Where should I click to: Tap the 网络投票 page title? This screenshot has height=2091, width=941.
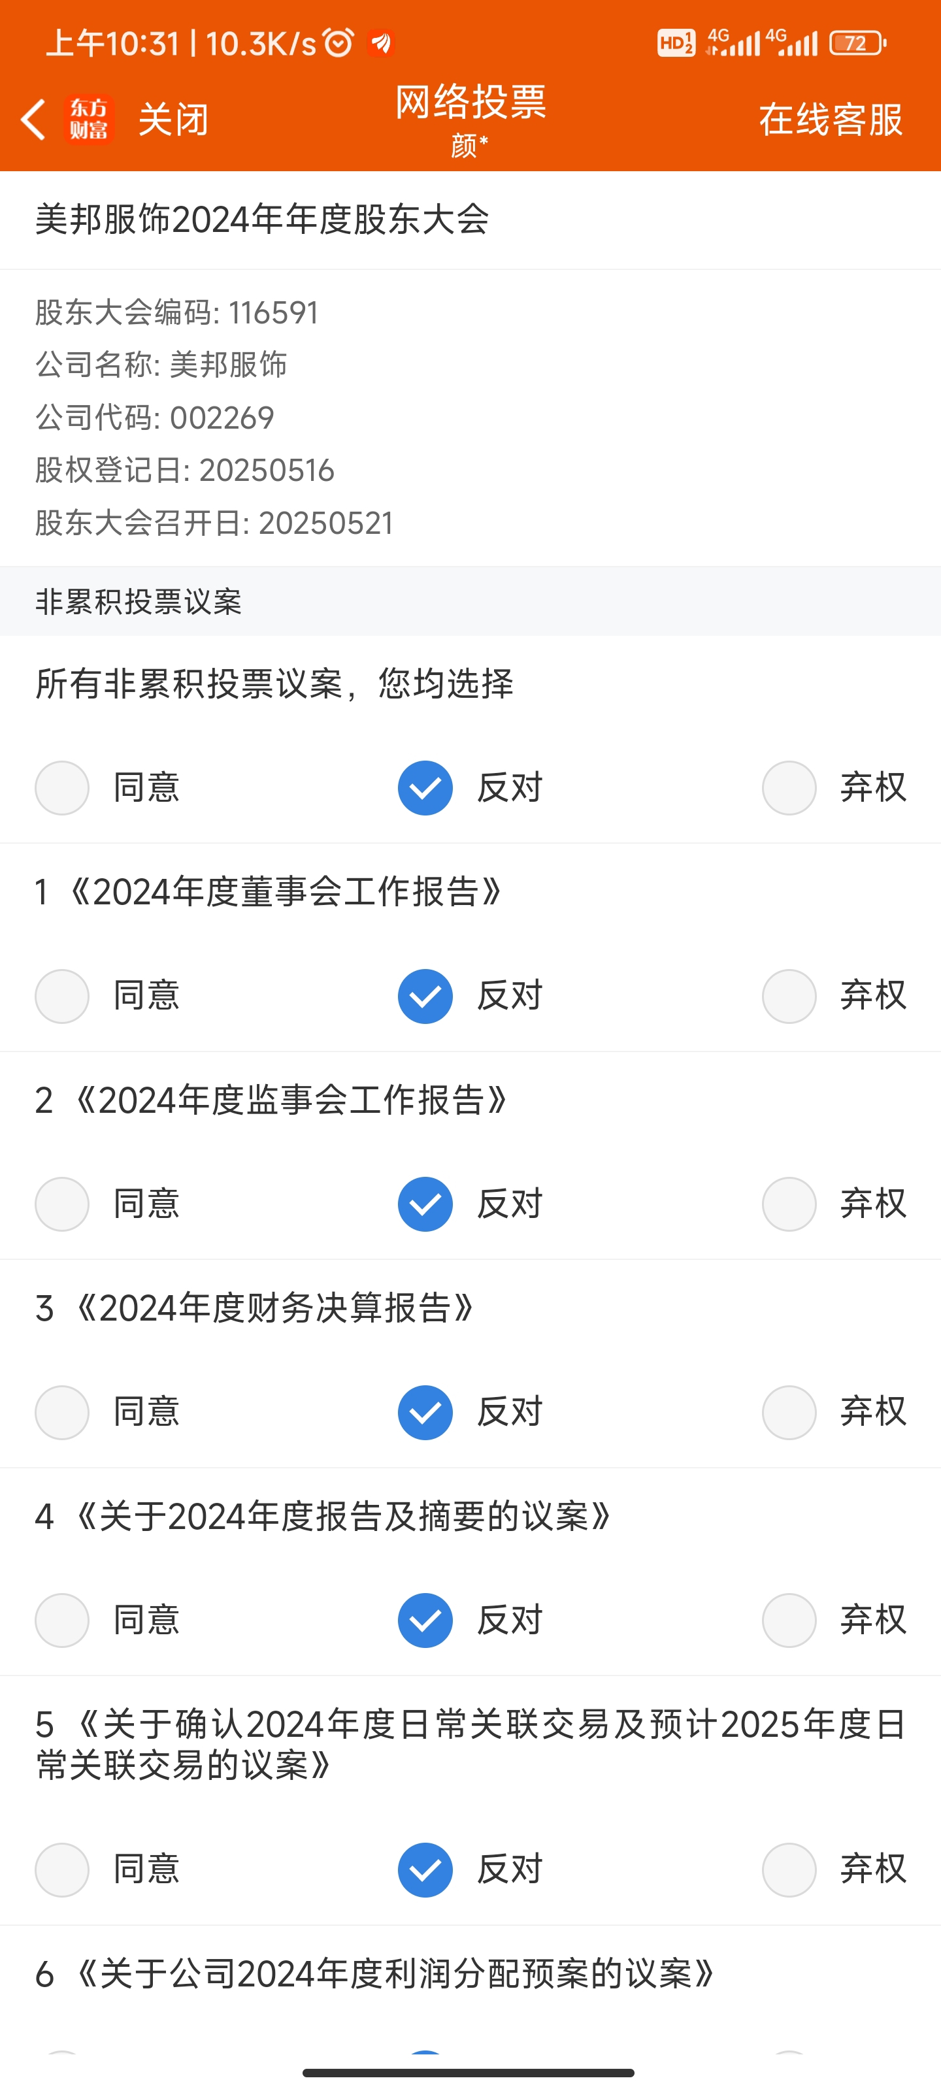click(x=471, y=103)
